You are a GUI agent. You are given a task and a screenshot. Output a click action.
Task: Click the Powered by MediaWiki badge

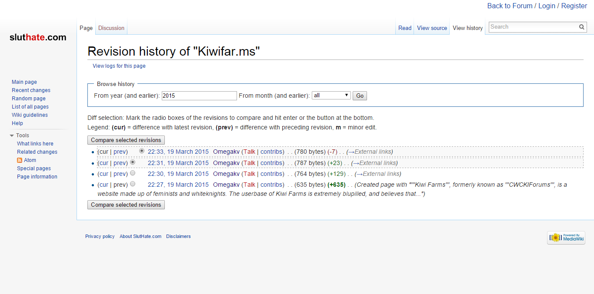(x=566, y=238)
